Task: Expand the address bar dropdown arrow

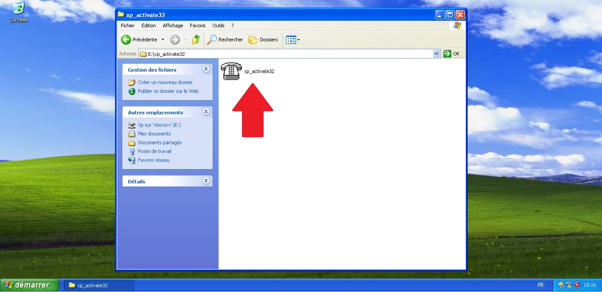Action: pyautogui.click(x=436, y=54)
